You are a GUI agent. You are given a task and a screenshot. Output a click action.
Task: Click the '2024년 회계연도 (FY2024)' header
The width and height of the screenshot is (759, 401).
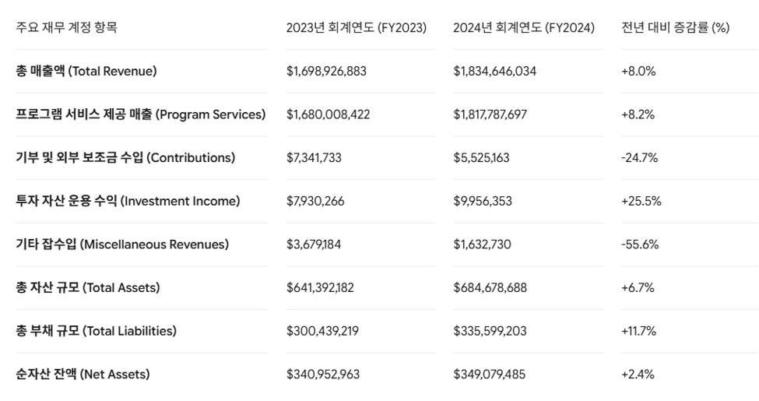(524, 27)
